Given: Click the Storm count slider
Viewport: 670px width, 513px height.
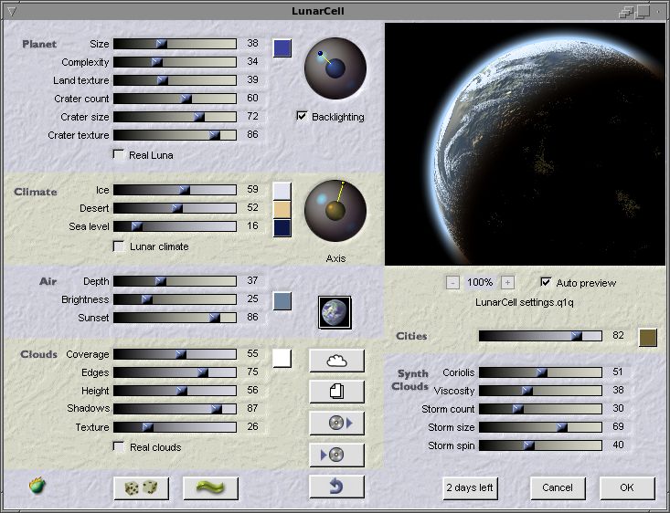Looking at the screenshot, I should [x=540, y=409].
